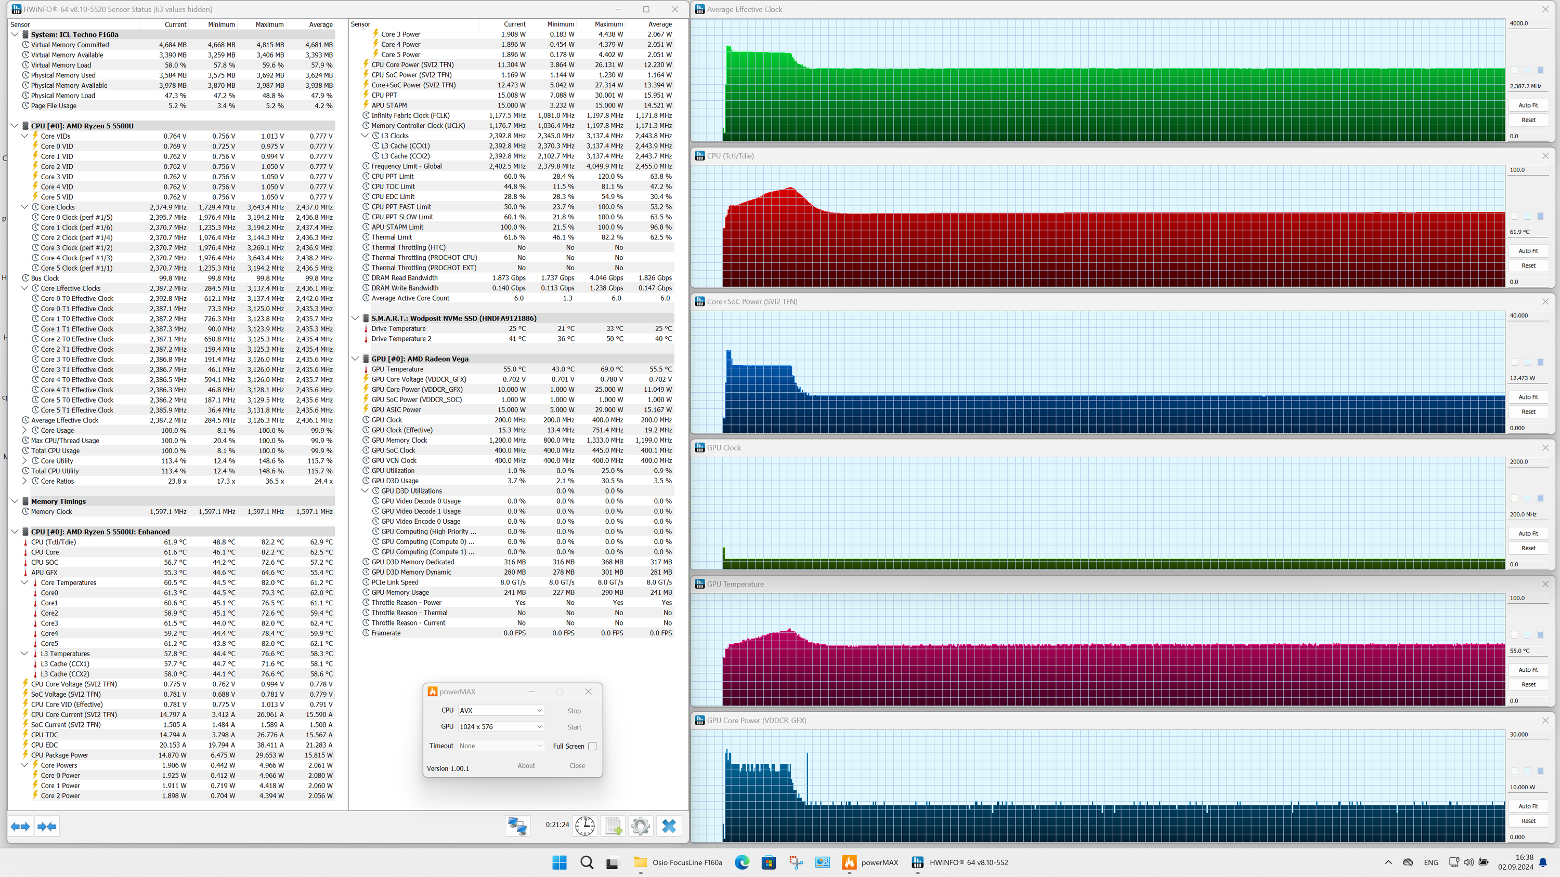This screenshot has width=1560, height=877.
Task: Open GPU resolution 1024 x 576 dropdown
Action: (501, 727)
